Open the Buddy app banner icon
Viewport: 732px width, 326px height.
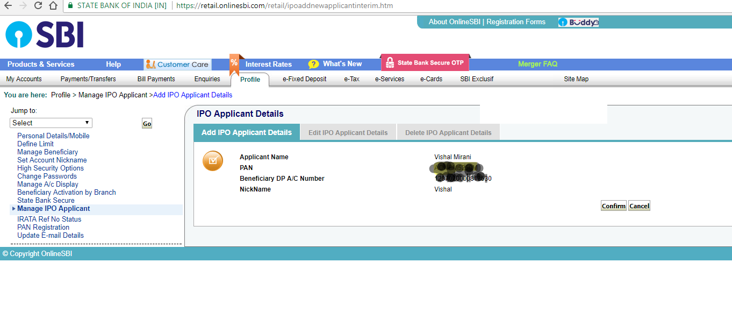click(578, 22)
